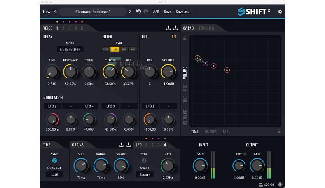Click the Dry freeze snowflake icon
325x188 pixels.
(245, 154)
